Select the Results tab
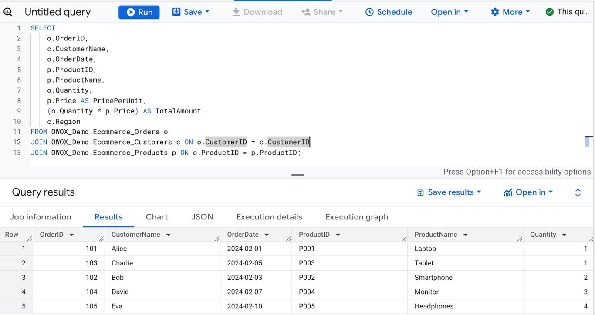Screen dimensions: 595x315 point(108,217)
